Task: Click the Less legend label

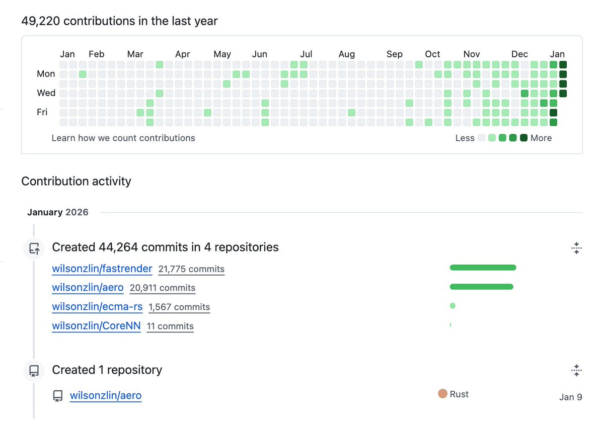Action: coord(465,138)
